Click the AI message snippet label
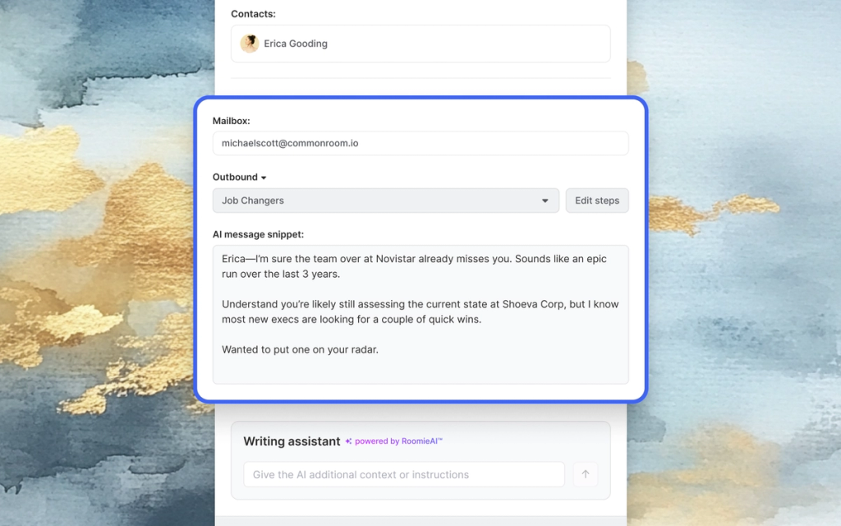 click(257, 233)
